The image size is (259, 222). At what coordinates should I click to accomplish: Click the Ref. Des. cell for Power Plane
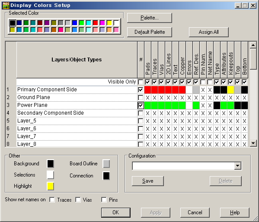pyautogui.click(x=196, y=105)
